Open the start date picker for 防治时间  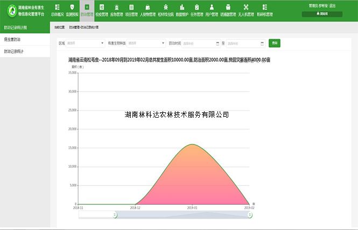(200, 43)
